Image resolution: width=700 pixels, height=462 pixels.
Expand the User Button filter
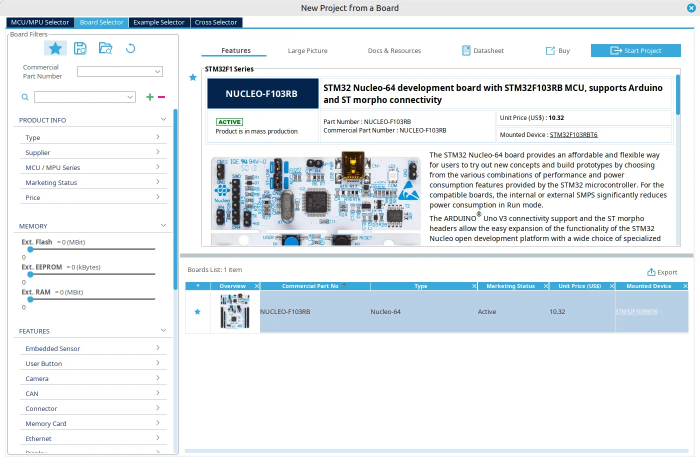[x=157, y=363]
